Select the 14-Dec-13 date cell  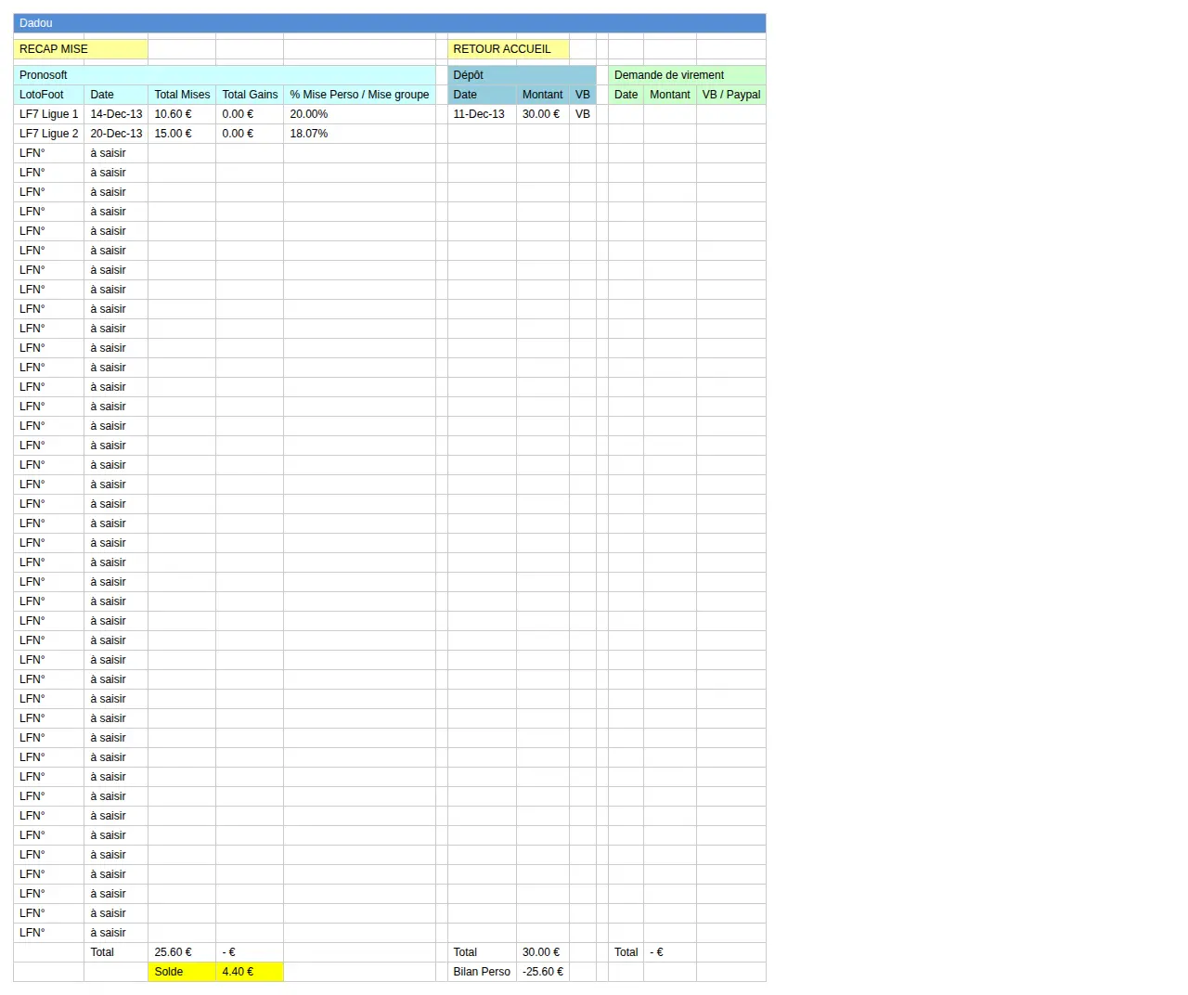116,114
